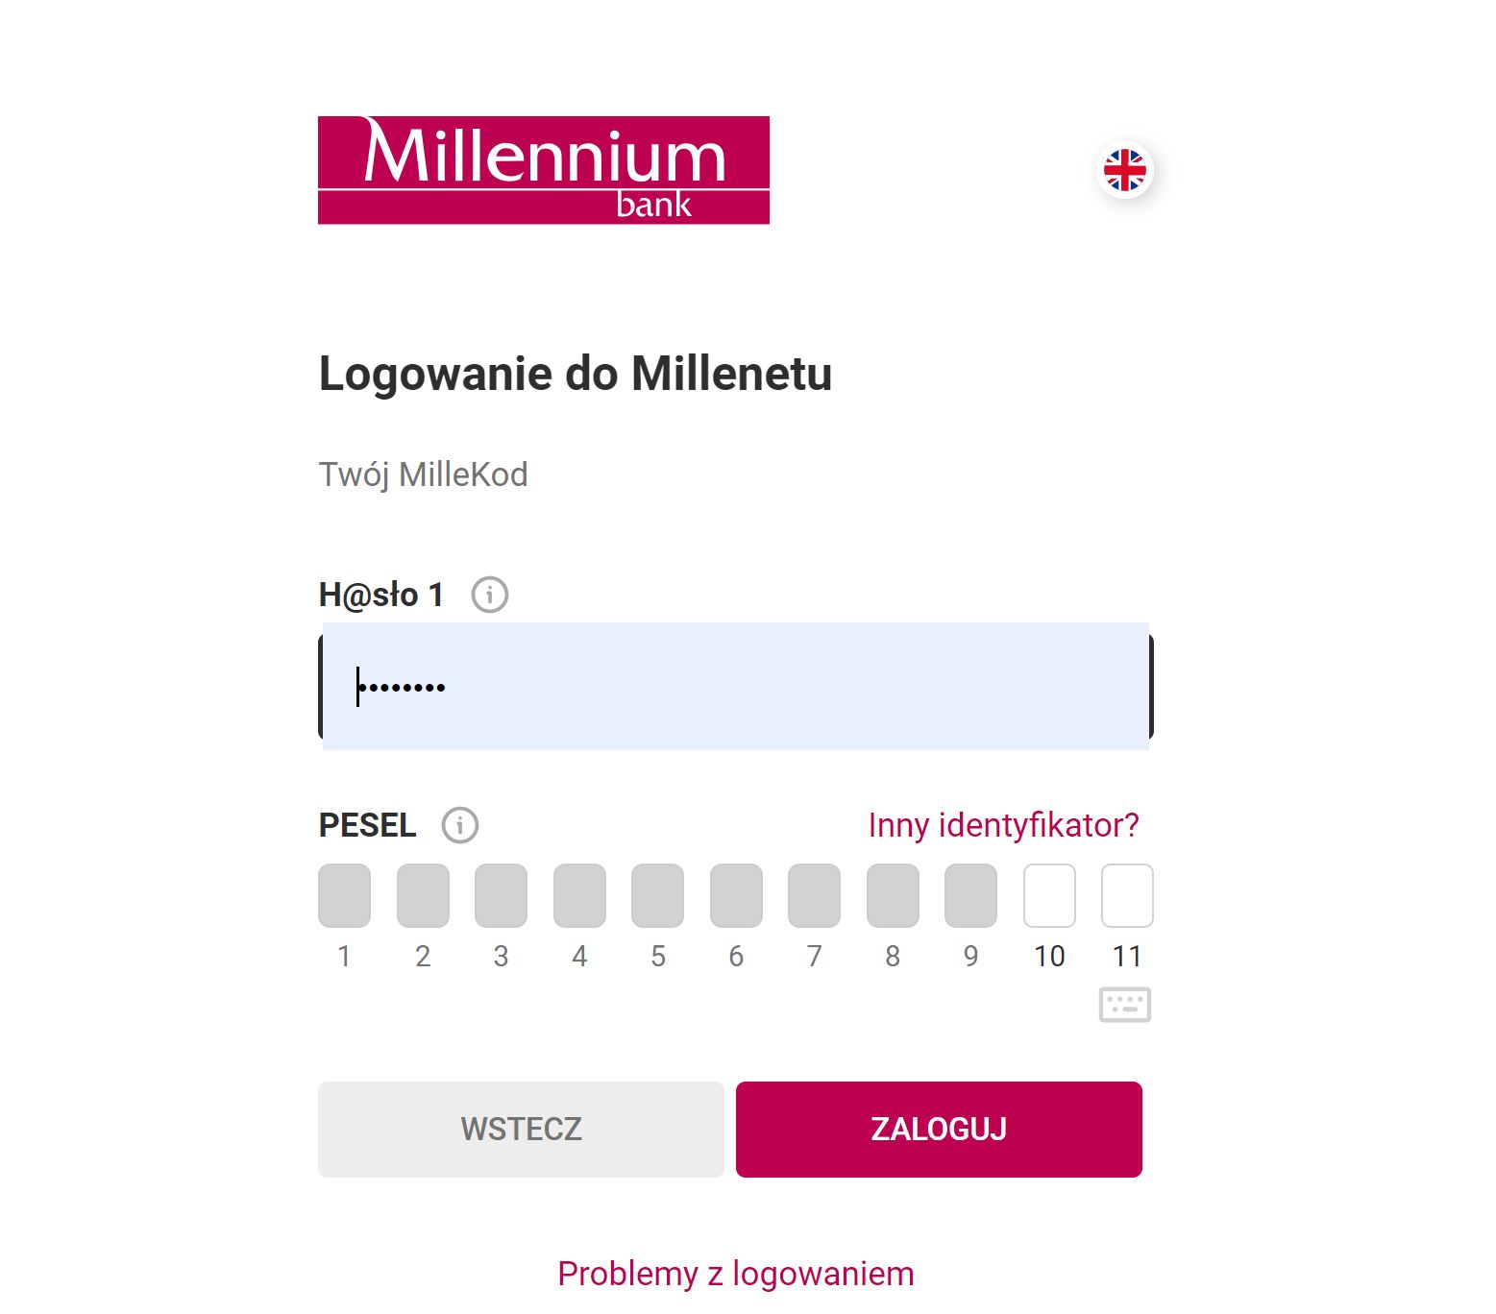The width and height of the screenshot is (1496, 1314).
Task: Switch language using the UK flag icon
Action: [x=1126, y=168]
